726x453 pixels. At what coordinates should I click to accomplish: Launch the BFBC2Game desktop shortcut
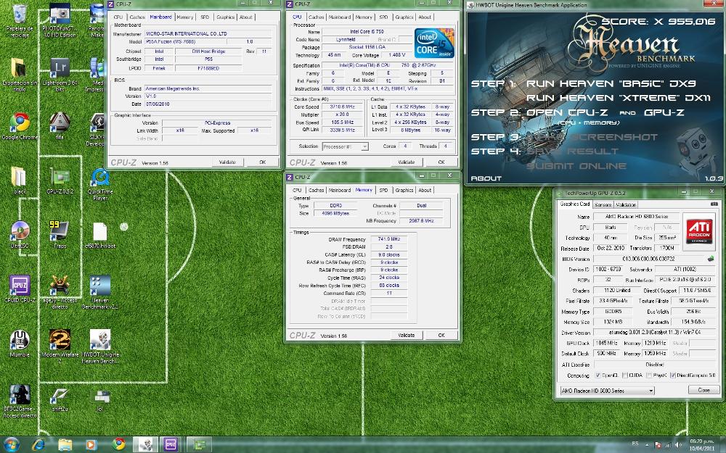(x=20, y=402)
